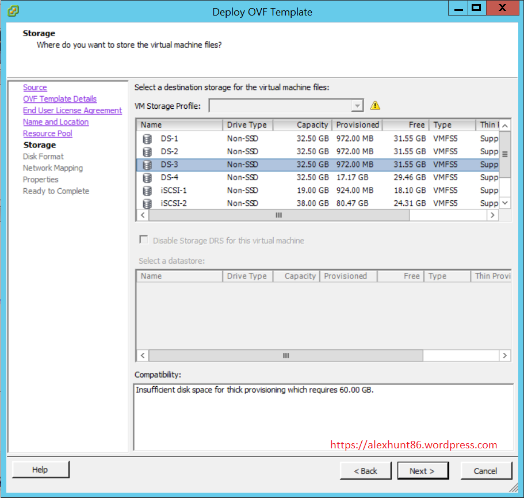Click the Back button

point(366,471)
